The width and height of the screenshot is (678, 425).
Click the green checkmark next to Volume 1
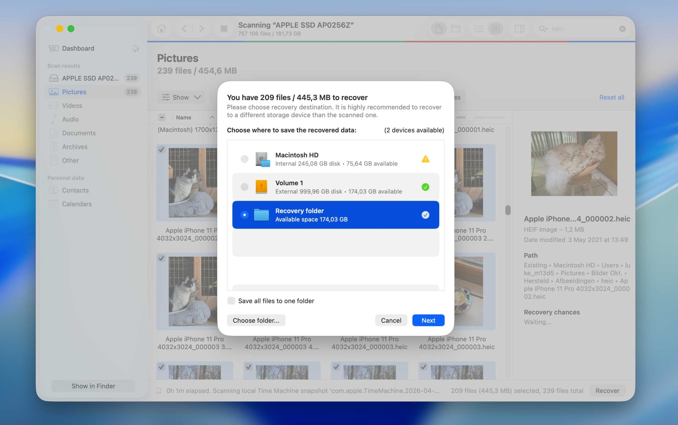coord(425,187)
